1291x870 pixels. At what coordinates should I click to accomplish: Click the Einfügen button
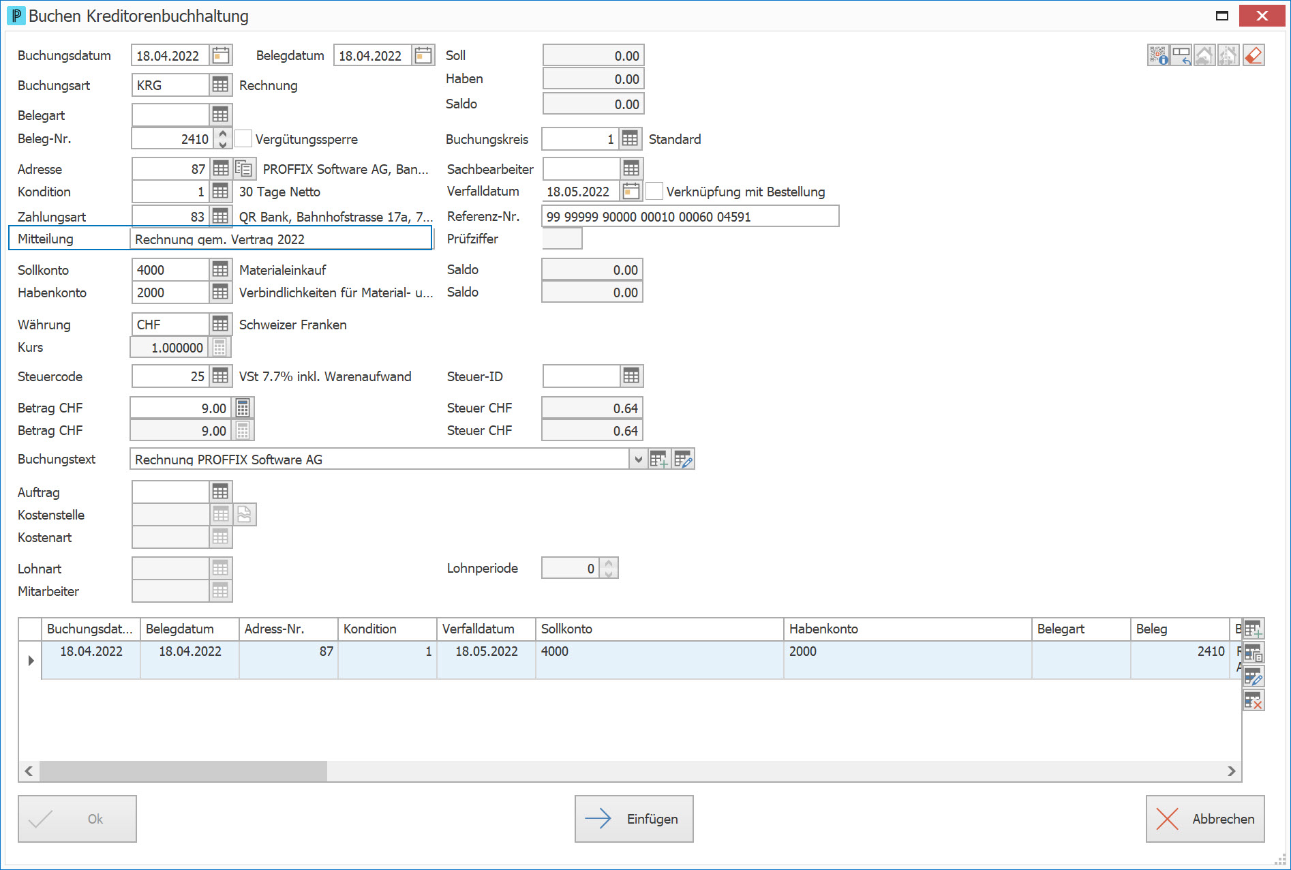pyautogui.click(x=634, y=818)
